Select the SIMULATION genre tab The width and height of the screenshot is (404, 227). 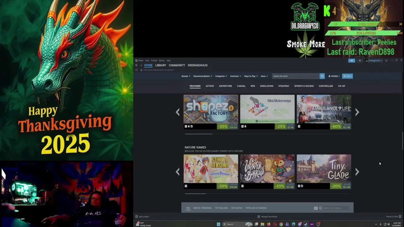tap(267, 86)
